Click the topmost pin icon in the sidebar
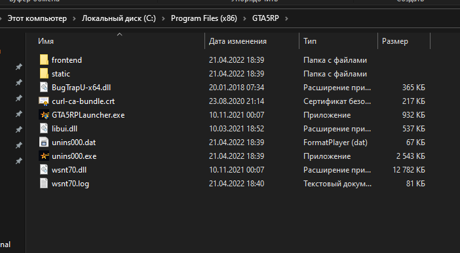The height and width of the screenshot is (253, 460). 19,67
